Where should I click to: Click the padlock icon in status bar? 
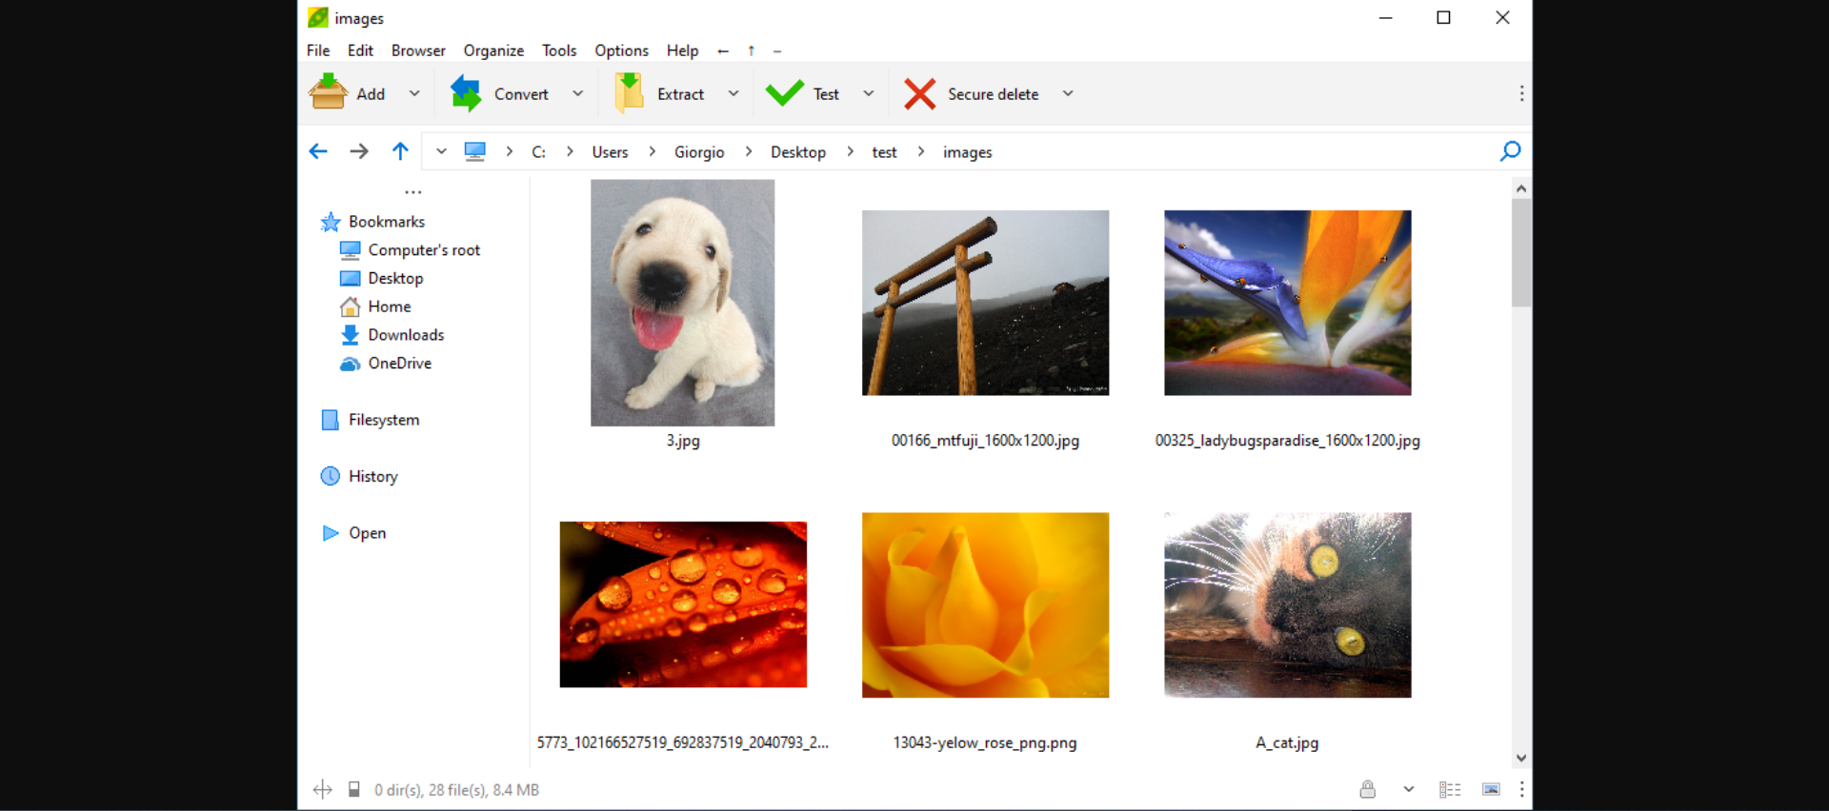click(x=1367, y=789)
